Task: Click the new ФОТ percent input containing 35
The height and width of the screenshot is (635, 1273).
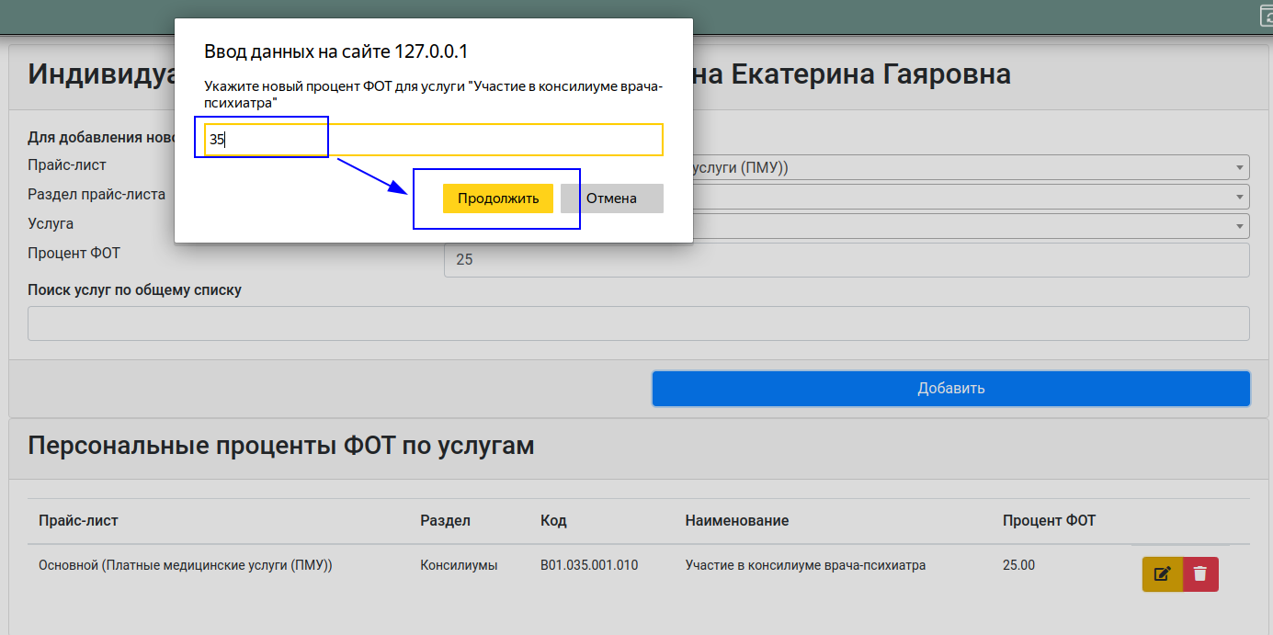Action: click(433, 140)
